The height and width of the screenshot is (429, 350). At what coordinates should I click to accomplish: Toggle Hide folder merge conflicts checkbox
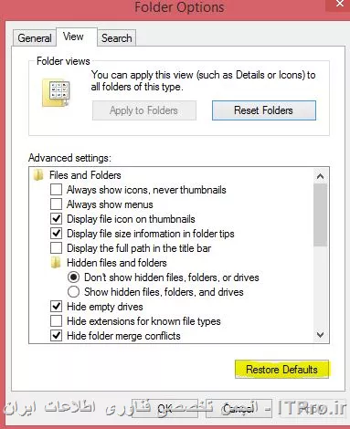pyautogui.click(x=56, y=336)
